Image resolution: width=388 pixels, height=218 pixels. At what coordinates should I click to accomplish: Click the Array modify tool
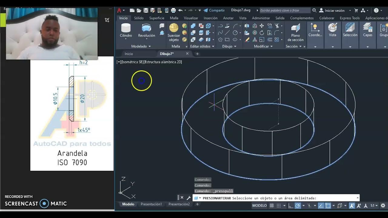pos(276,40)
